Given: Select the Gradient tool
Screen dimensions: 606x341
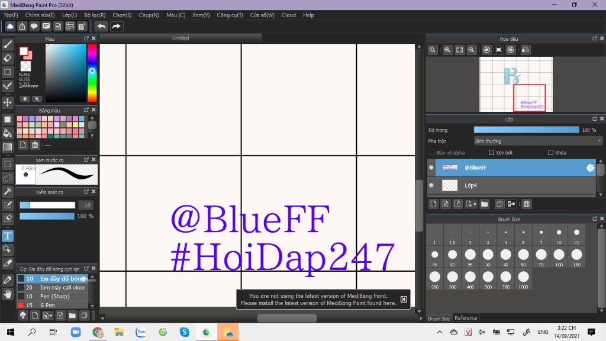Looking at the screenshot, I should [7, 147].
